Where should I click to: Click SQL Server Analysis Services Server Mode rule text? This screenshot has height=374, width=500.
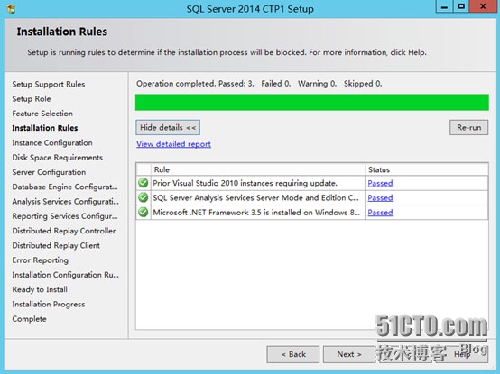pos(255,198)
